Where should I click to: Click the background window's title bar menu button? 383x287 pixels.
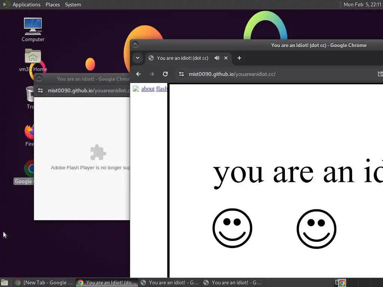click(x=39, y=78)
